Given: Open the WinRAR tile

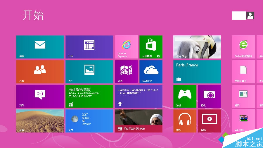Looking at the screenshot, I should coord(243,121).
